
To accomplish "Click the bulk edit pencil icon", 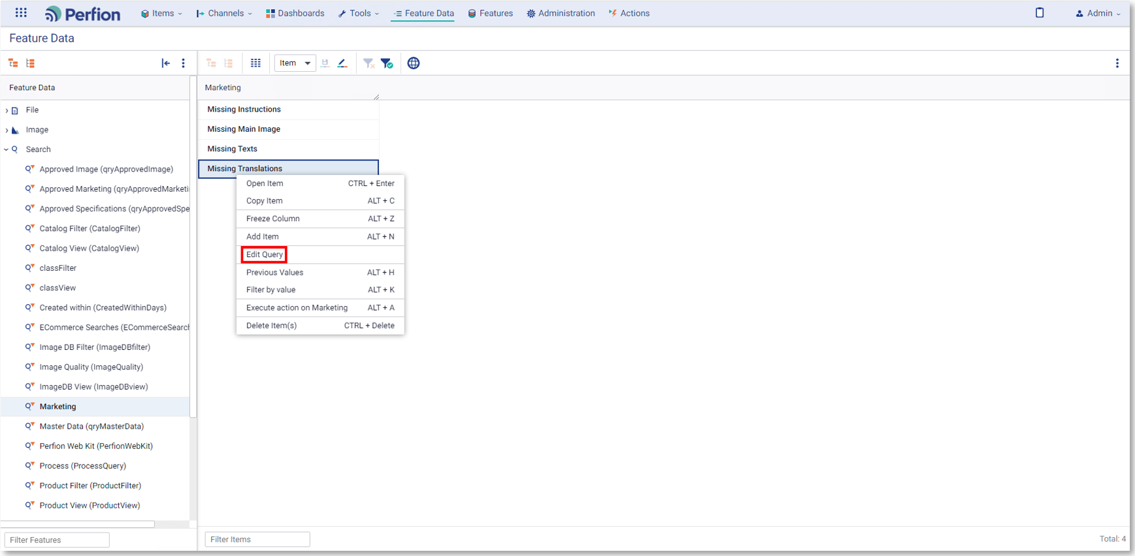I will click(x=342, y=63).
